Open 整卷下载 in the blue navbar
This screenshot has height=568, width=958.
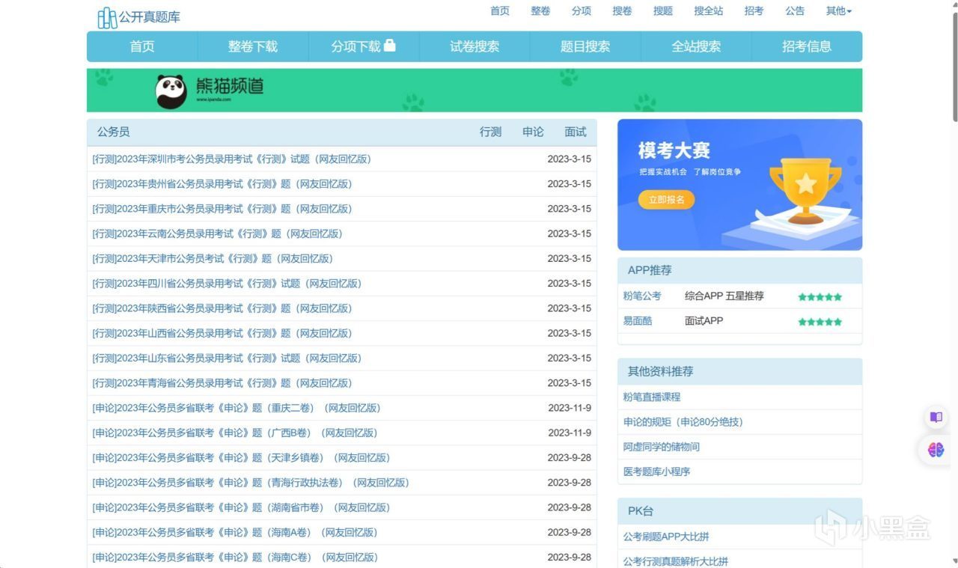point(253,46)
